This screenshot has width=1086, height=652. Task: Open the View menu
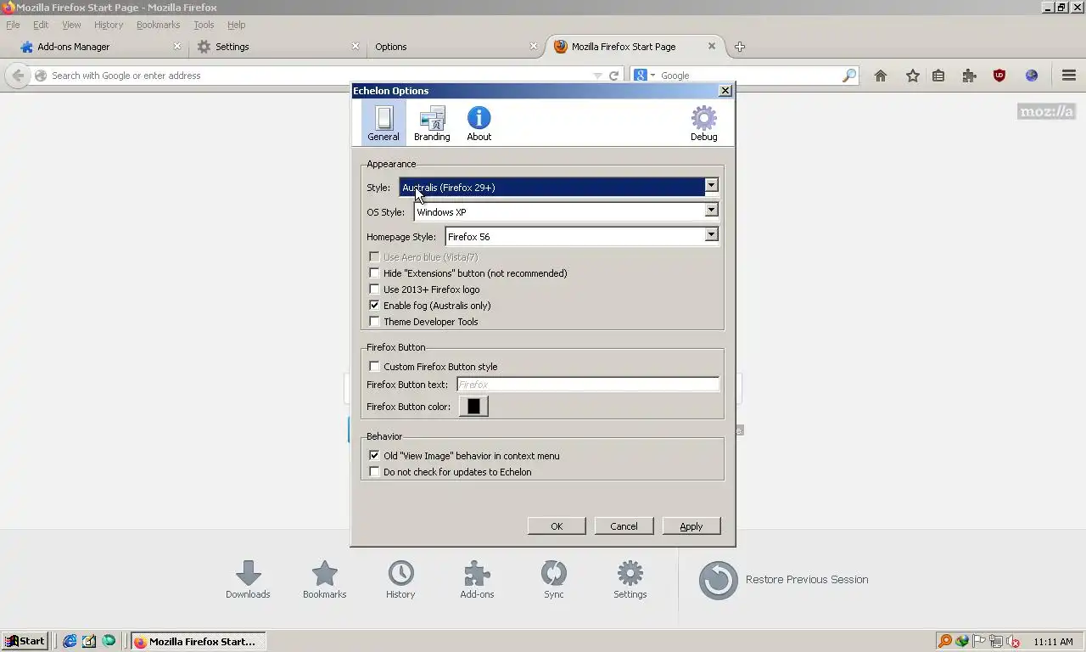[x=71, y=25]
